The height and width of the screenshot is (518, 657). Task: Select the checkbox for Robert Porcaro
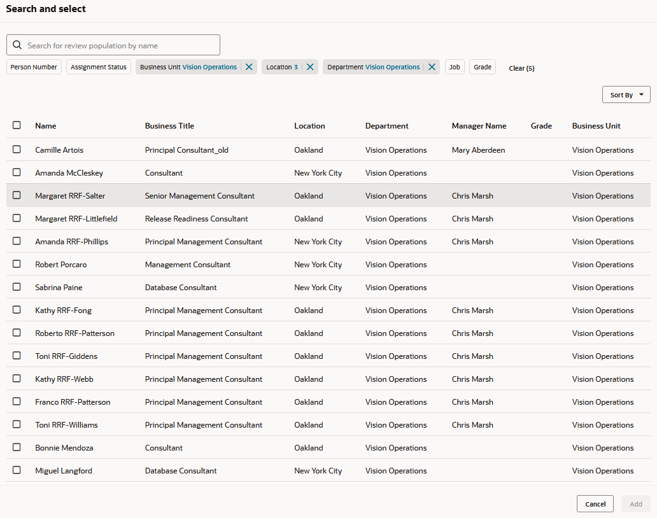point(17,264)
